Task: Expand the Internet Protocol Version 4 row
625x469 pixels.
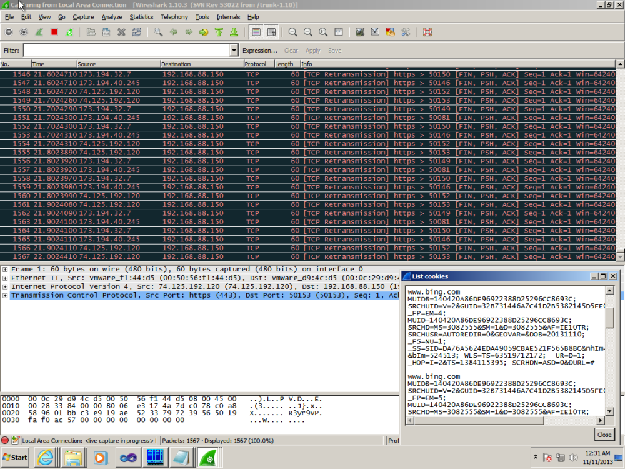Action: (x=5, y=286)
